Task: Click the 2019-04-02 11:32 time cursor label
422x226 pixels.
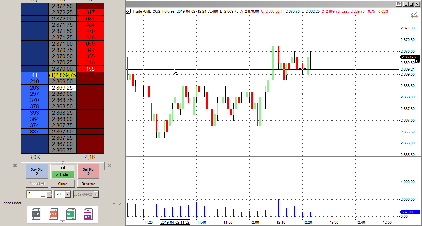Action: click(x=175, y=222)
